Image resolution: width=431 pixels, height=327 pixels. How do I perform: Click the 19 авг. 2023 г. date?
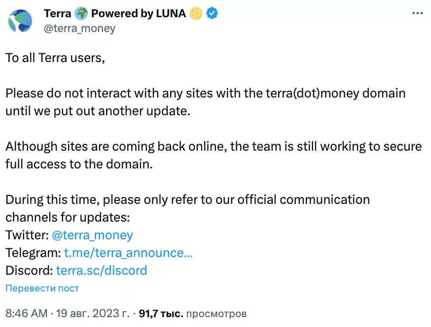pos(94,313)
